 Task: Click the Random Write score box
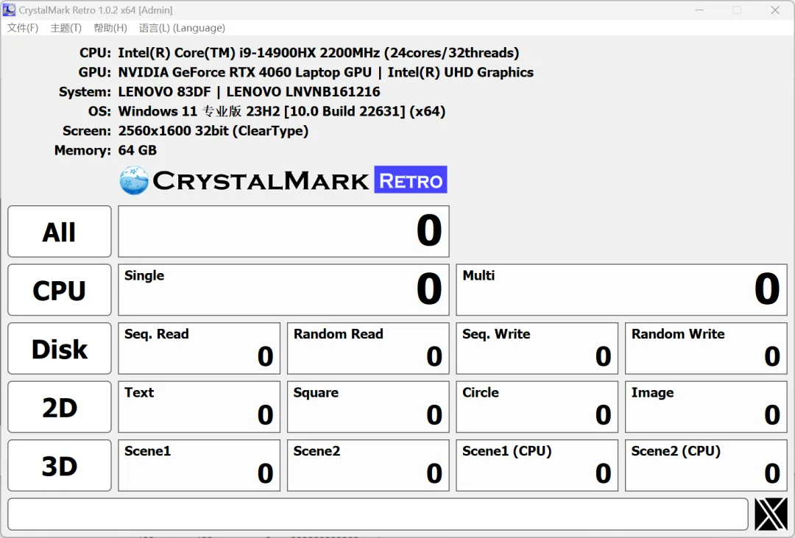click(x=706, y=348)
